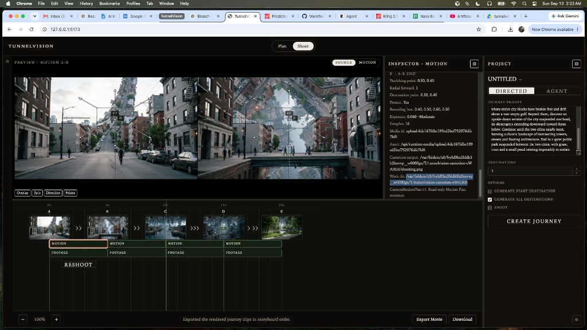Viewport: 587px width, 330px height.
Task: Click the transition arrows between shots A and B
Action: pyautogui.click(x=79, y=228)
